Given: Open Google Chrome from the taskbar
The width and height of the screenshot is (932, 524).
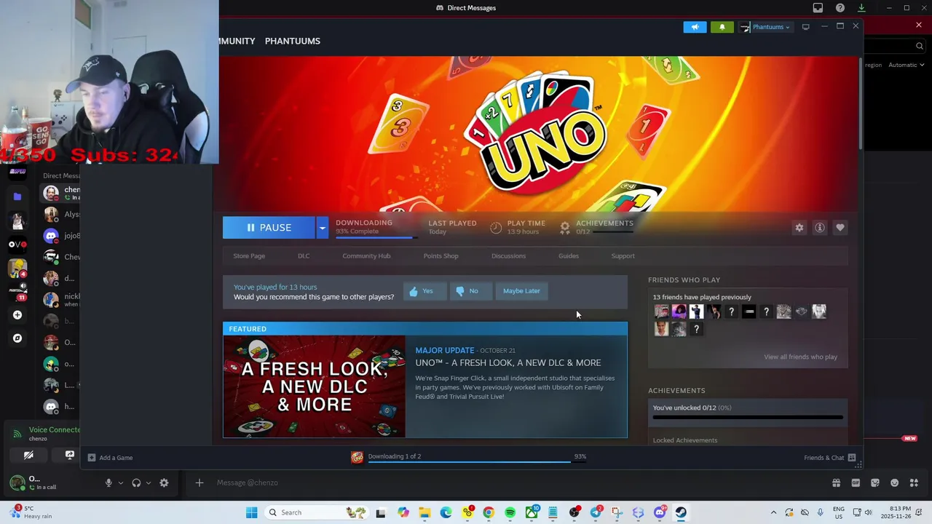Looking at the screenshot, I should pos(489,512).
